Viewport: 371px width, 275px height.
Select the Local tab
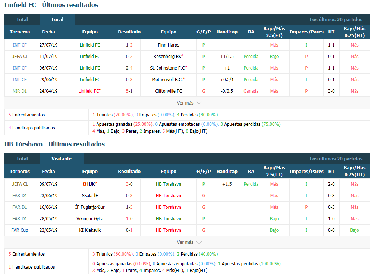pos(57,20)
